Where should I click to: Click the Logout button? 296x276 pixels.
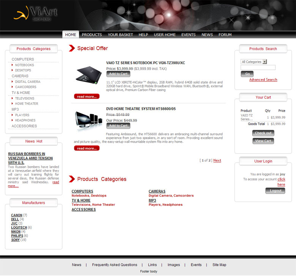point(275,191)
